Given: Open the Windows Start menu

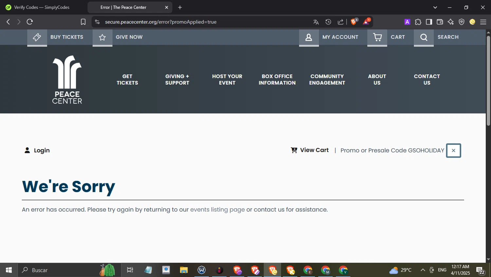Looking at the screenshot, I should coord(9,270).
